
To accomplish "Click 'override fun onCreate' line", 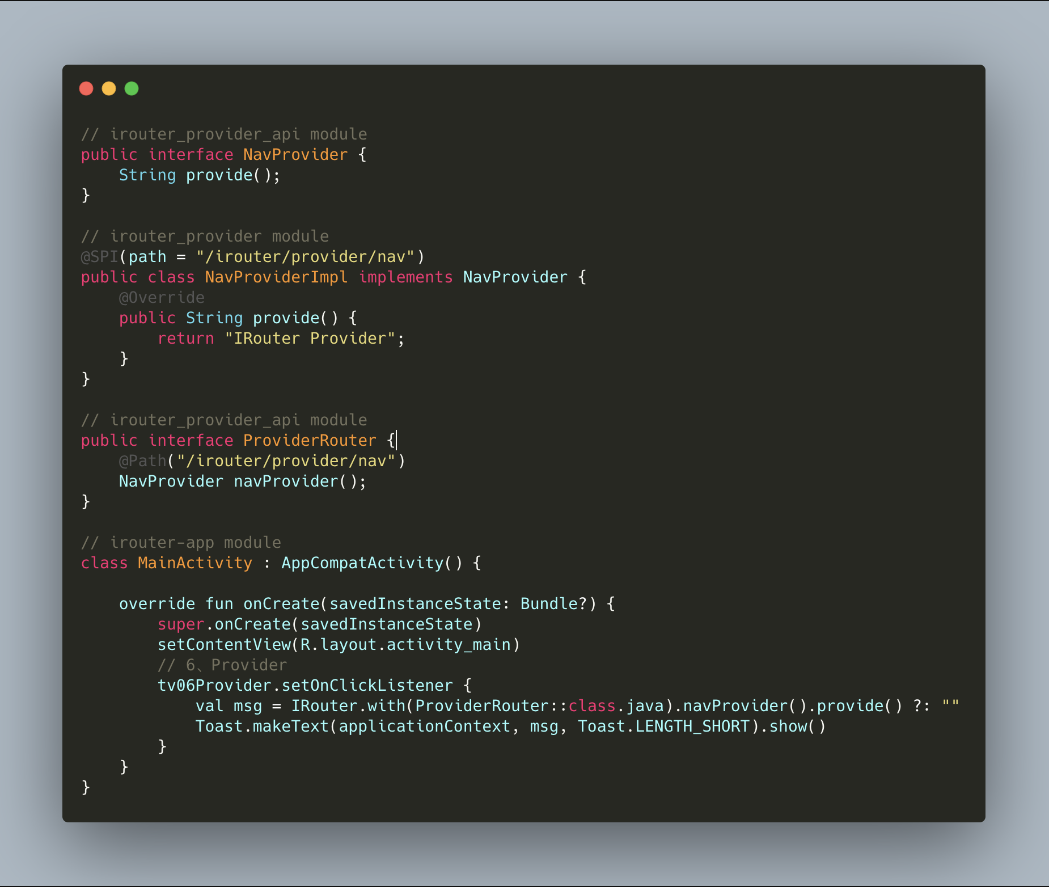I will [367, 604].
